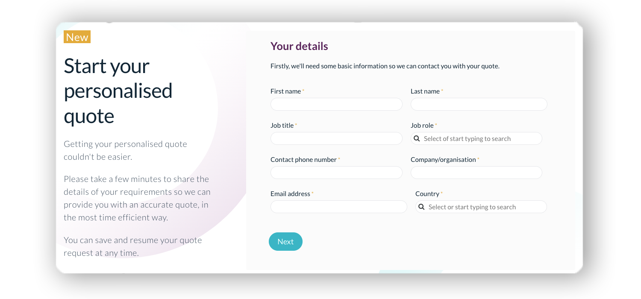Viewport: 641px width, 299px height.
Task: Click the magnifier icon in Country field
Action: (x=421, y=207)
